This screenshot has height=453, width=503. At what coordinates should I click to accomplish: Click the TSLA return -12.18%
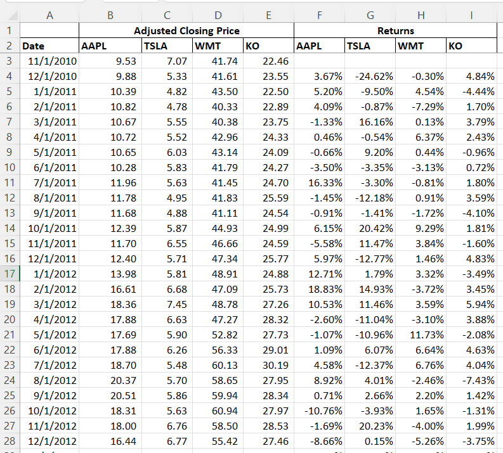click(370, 198)
